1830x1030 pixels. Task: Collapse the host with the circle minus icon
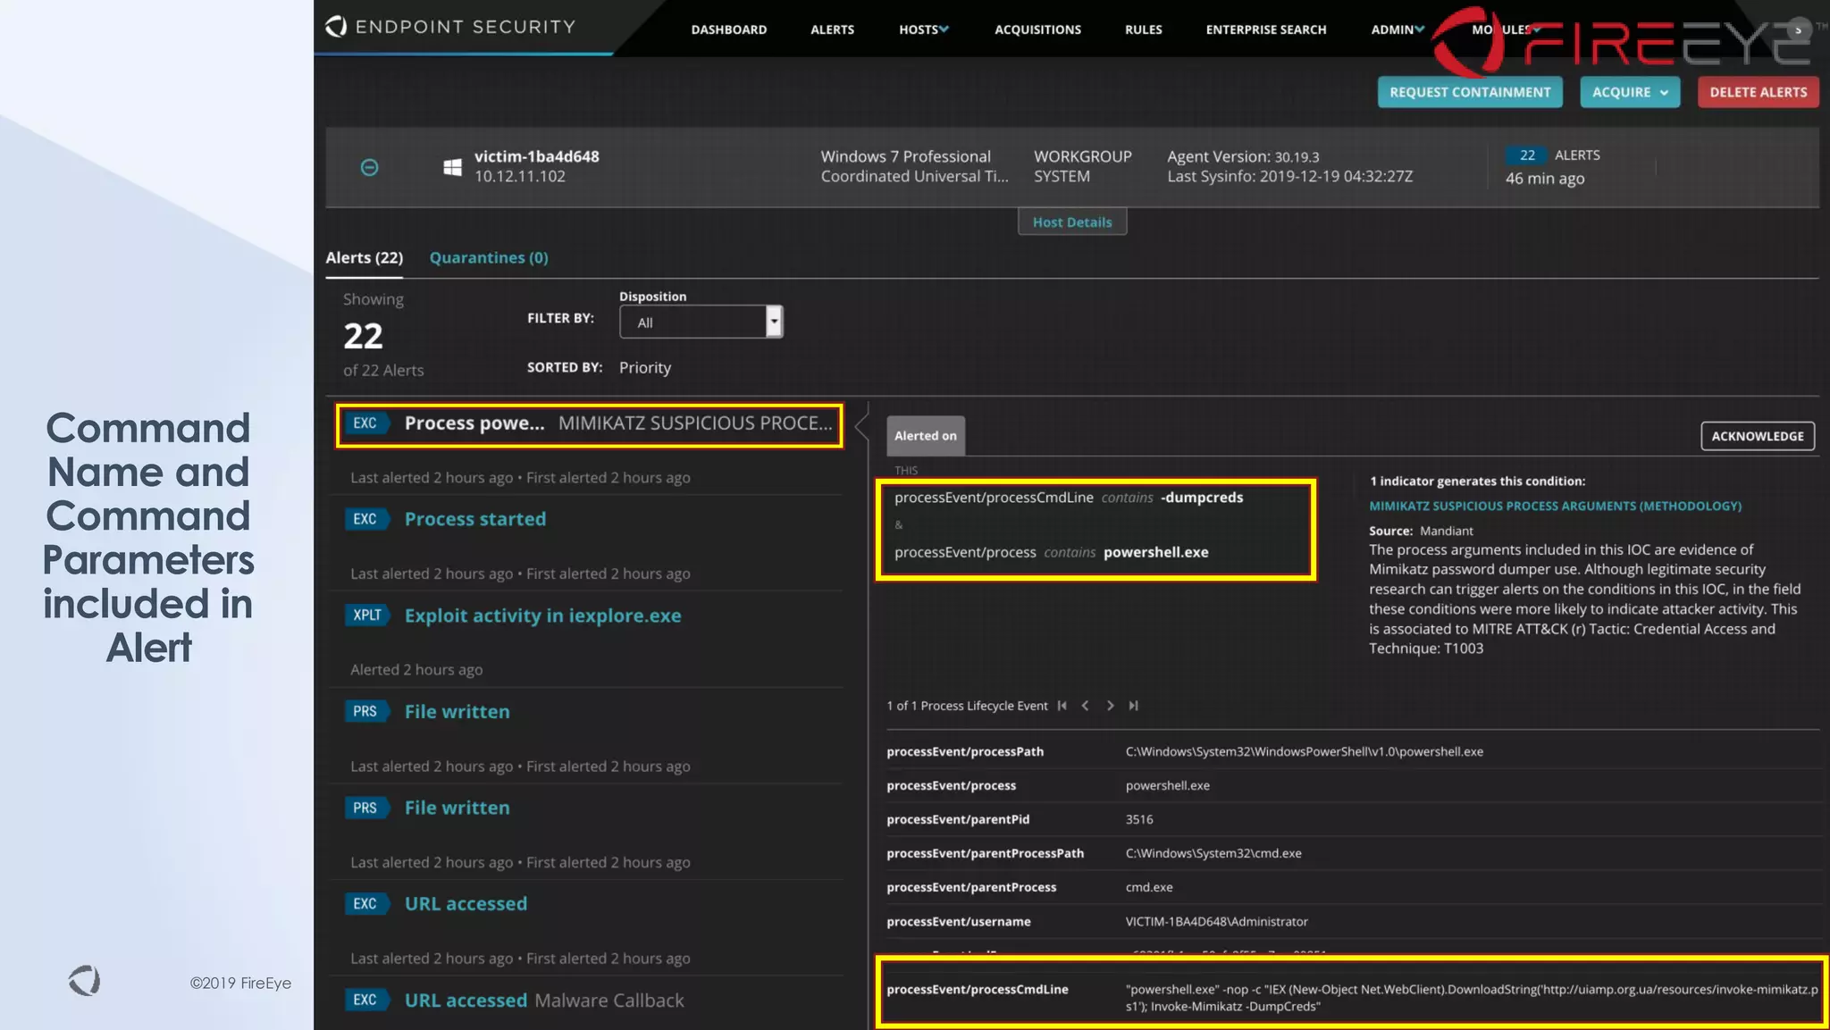[369, 167]
